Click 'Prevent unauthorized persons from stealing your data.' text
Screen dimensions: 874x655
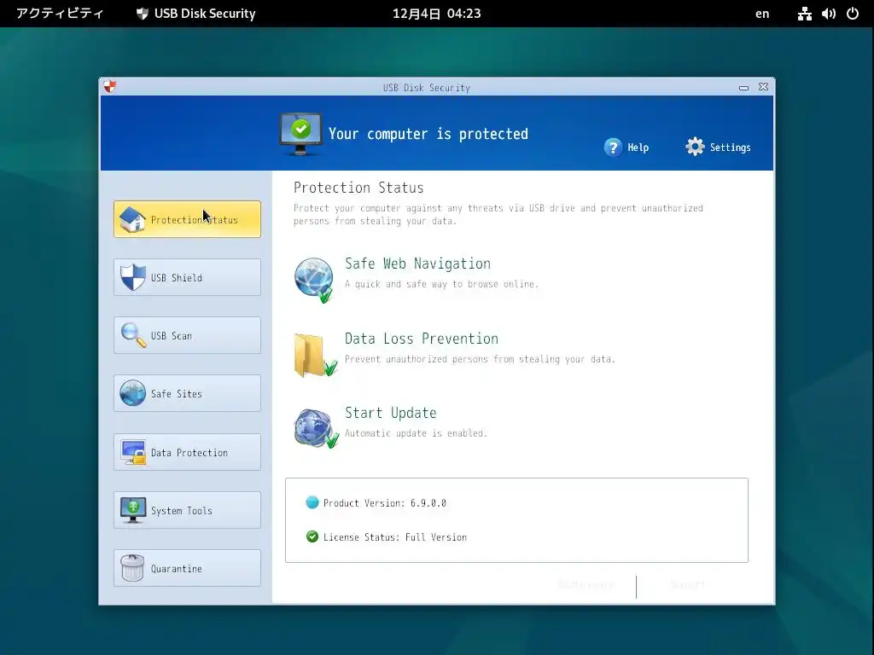(x=480, y=359)
